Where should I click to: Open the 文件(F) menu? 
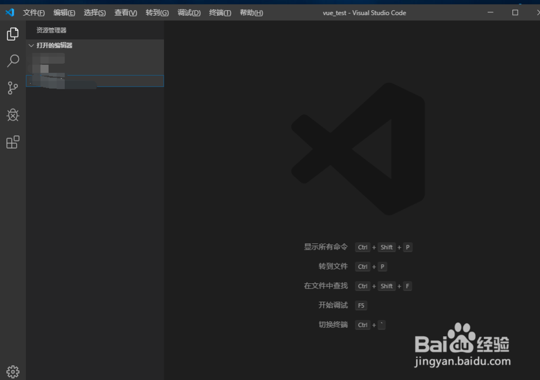[33, 13]
